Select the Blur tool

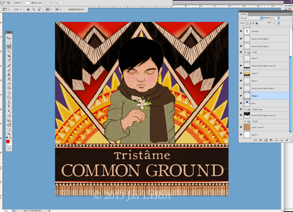[9, 92]
